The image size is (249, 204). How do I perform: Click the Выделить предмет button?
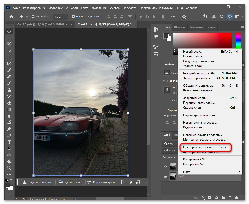(38, 182)
